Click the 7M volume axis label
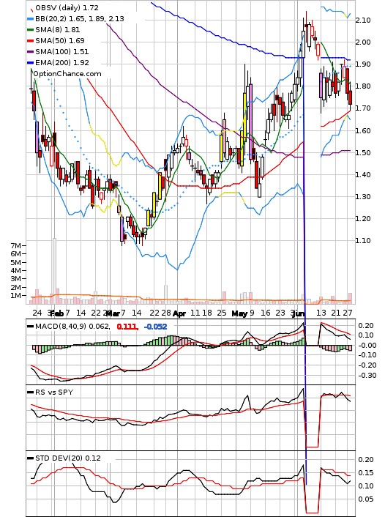The height and width of the screenshot is (517, 385). tap(15, 245)
